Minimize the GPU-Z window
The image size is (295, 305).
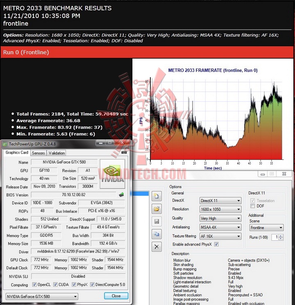coord(101,143)
